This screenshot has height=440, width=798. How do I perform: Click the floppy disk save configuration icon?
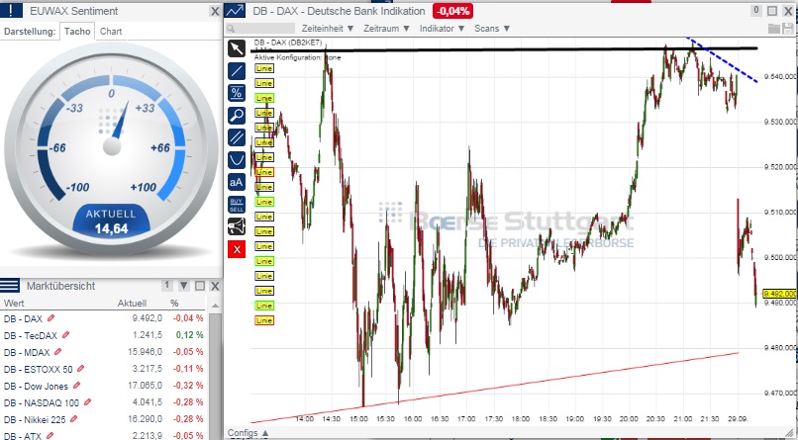click(x=787, y=29)
